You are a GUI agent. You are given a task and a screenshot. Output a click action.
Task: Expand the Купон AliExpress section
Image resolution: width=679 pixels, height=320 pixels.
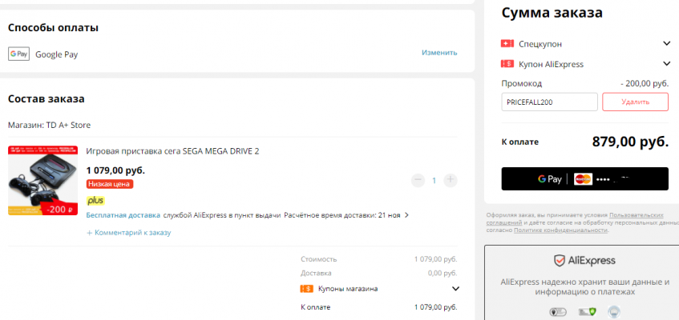tap(666, 64)
